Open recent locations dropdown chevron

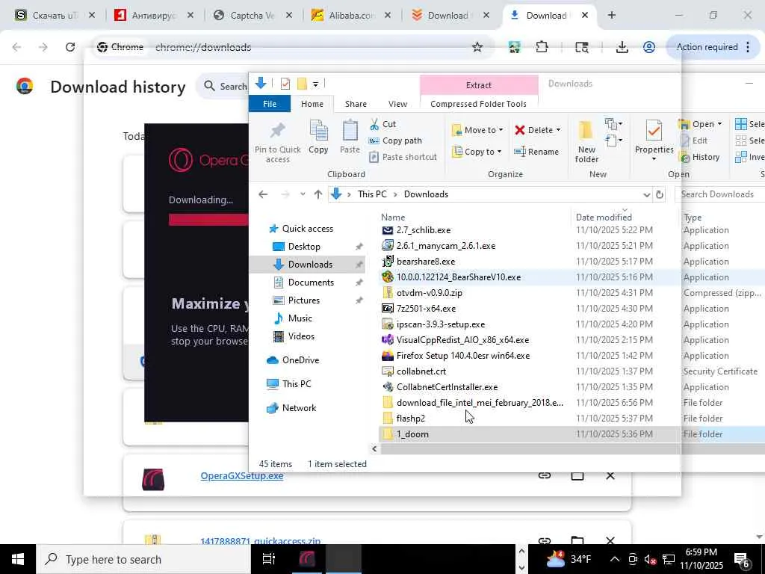pos(303,194)
